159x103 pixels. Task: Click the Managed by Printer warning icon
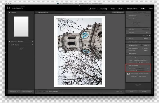pos(128,74)
